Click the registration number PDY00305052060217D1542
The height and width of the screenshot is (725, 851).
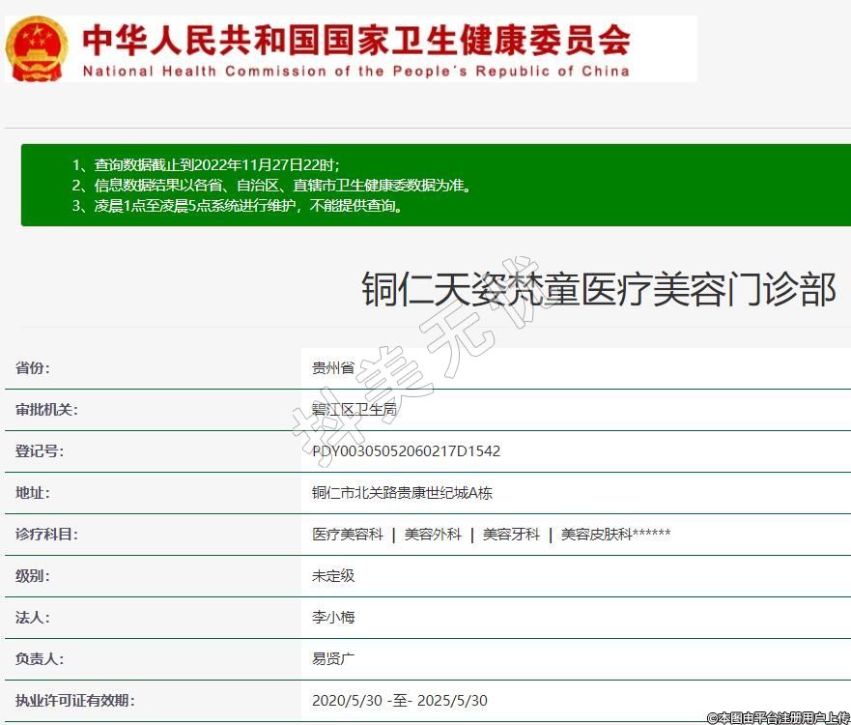(x=406, y=451)
